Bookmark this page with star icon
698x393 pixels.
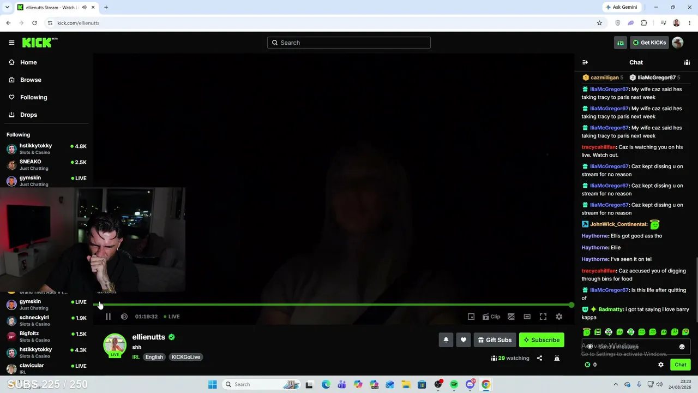599,23
